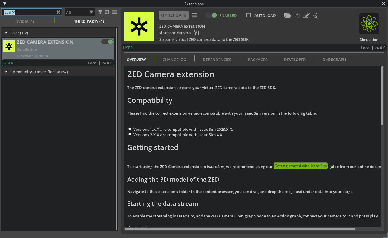Open the OVERVIEW tab
This screenshot has width=388, height=238.
136,60
